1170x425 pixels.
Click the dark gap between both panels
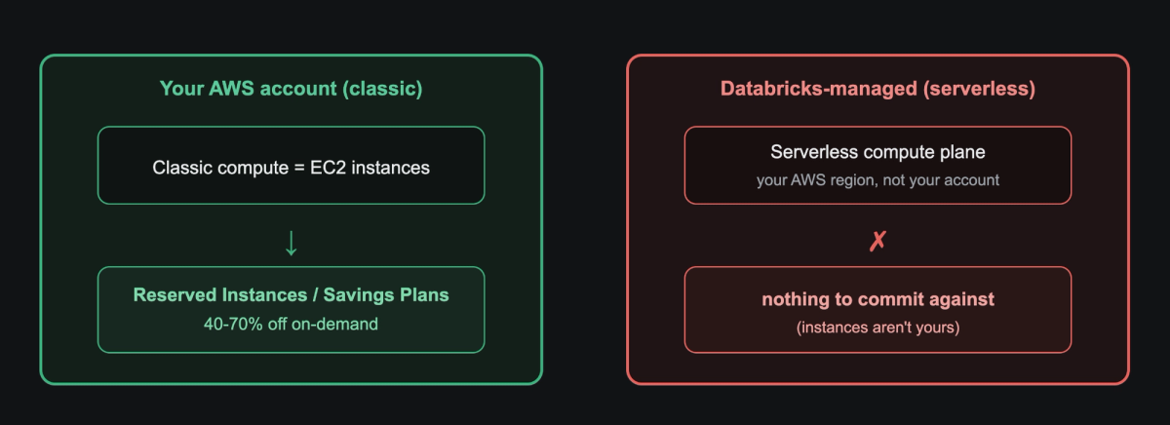coord(584,219)
